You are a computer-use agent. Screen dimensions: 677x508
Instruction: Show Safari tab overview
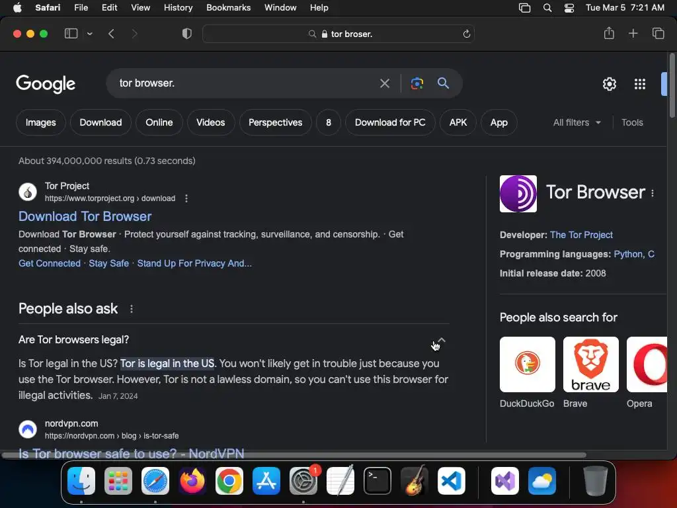point(658,33)
